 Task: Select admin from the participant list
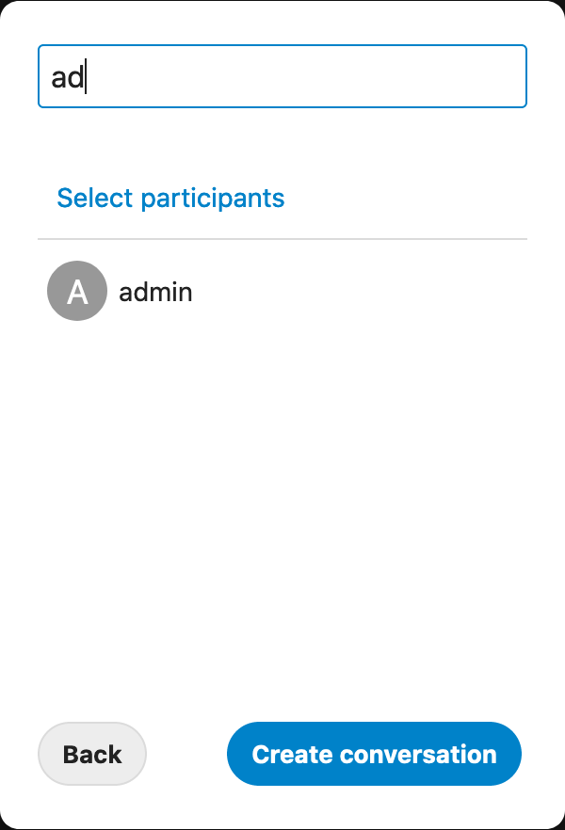coord(155,291)
